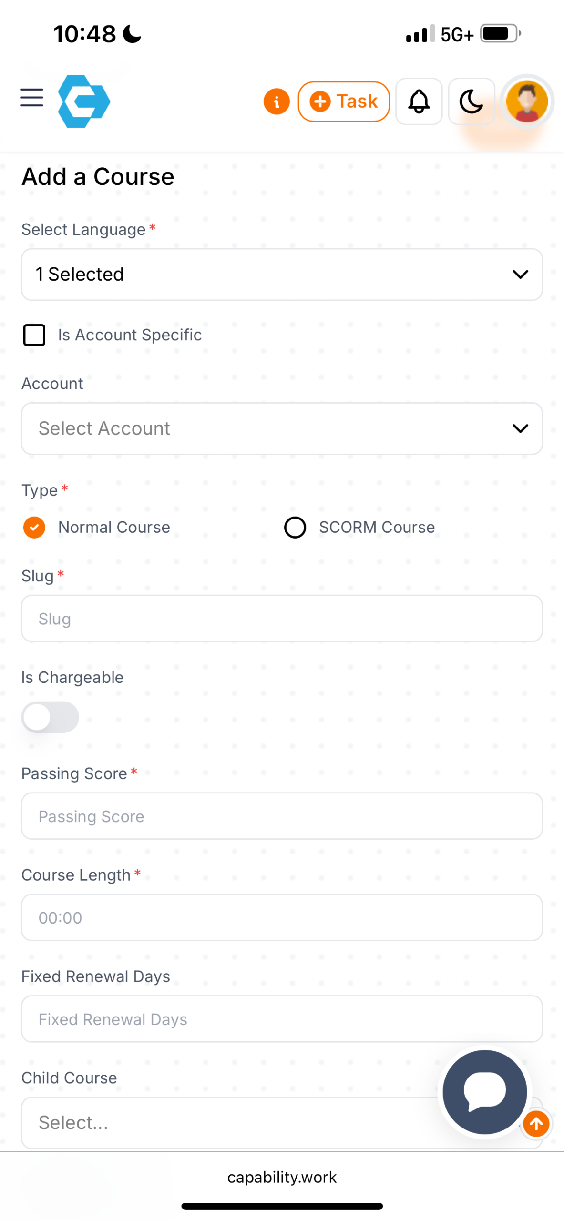The image size is (564, 1220).
Task: Open the notifications bell
Action: coord(419,102)
